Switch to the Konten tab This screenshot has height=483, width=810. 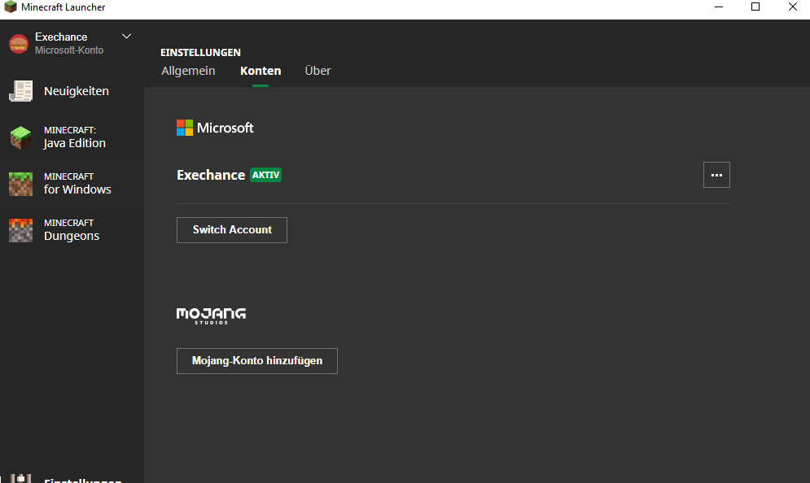coord(261,71)
